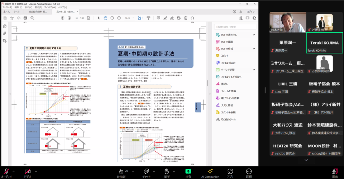This screenshot has width=344, height=179.
Task: Go to previous page with up arrow
Action: [x=62, y=18]
